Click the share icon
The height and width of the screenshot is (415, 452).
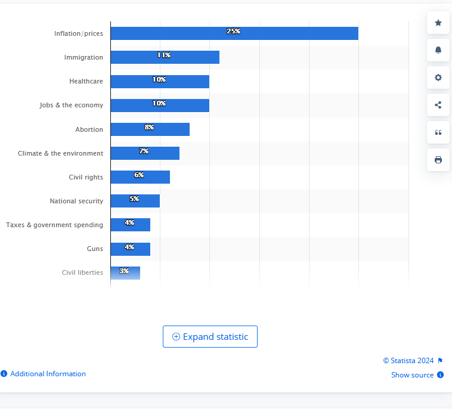pyautogui.click(x=438, y=105)
